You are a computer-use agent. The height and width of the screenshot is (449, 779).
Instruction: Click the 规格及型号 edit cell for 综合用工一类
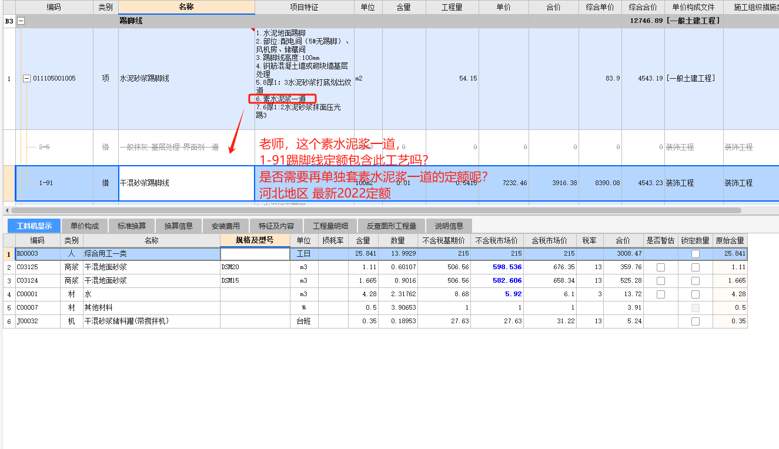(255, 254)
